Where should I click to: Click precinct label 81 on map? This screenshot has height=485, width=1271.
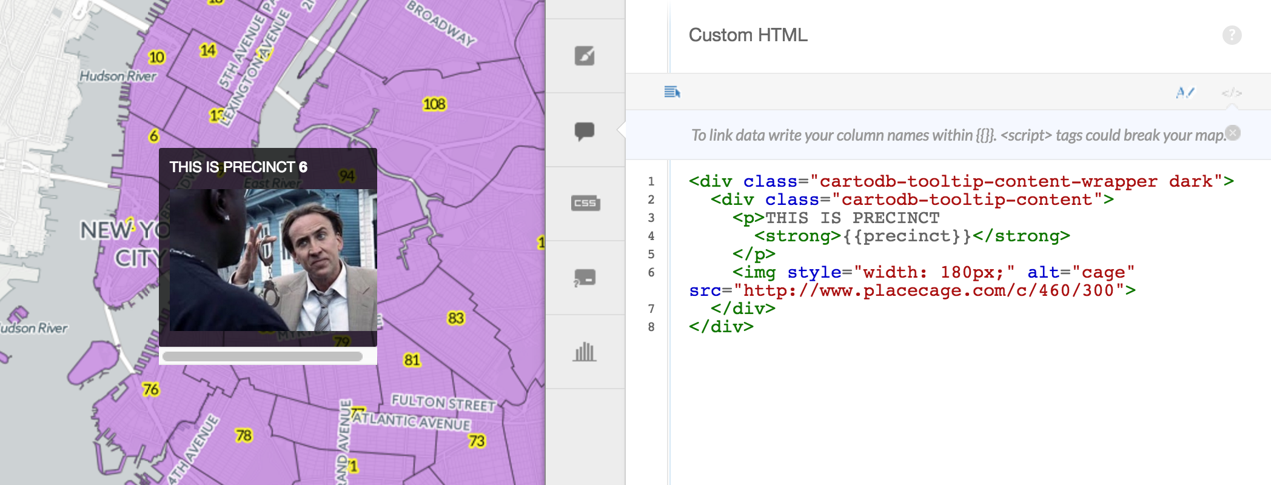412,360
